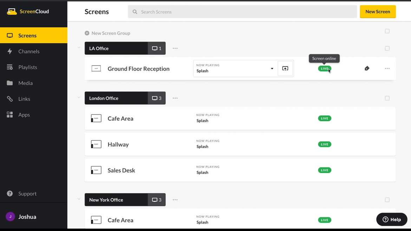Open the Ground Floor Reception row menu
This screenshot has height=231, width=411.
click(387, 68)
